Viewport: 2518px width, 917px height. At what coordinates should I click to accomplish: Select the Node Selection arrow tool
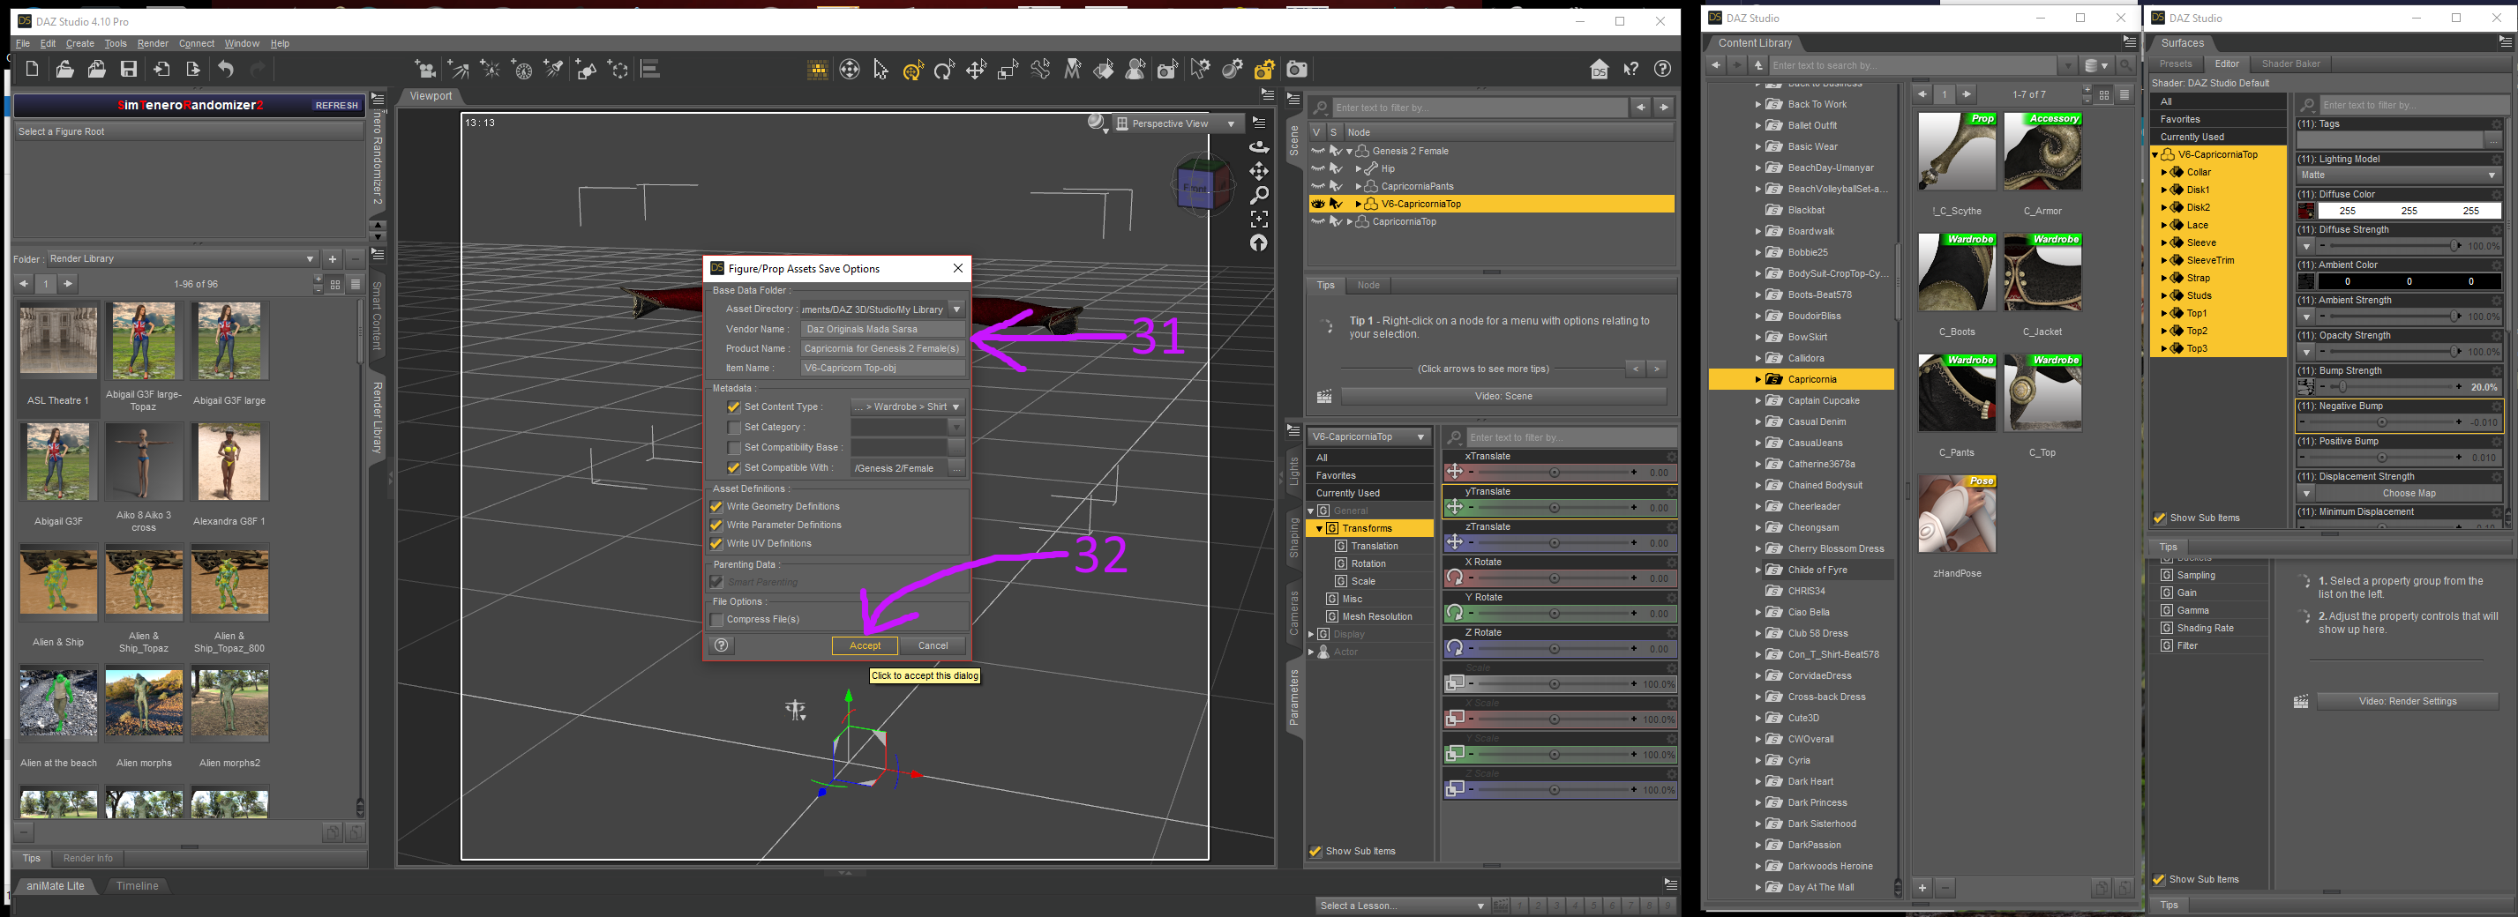tap(881, 69)
